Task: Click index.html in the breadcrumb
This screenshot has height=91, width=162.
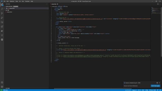Action: 54,6
